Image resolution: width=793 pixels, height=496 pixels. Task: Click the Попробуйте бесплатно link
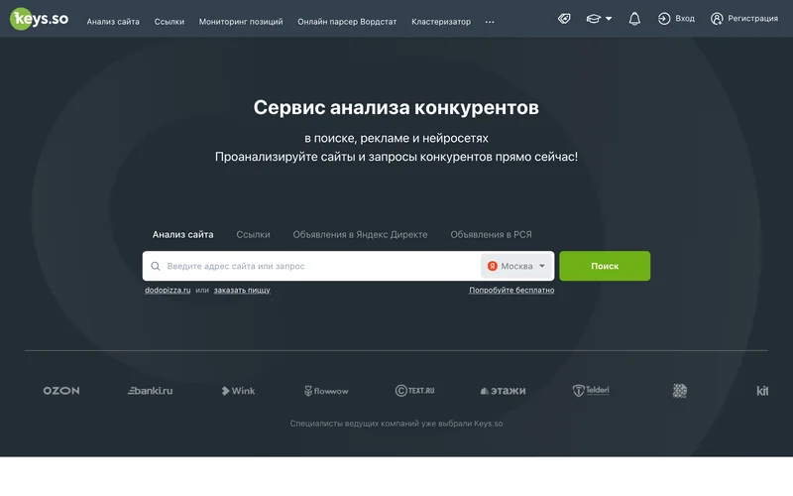tap(511, 290)
